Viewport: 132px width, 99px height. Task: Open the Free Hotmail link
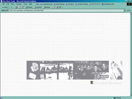click(59, 4)
